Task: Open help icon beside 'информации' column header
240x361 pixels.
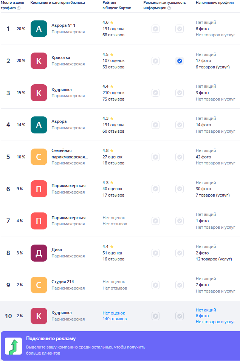Action: click(169, 8)
